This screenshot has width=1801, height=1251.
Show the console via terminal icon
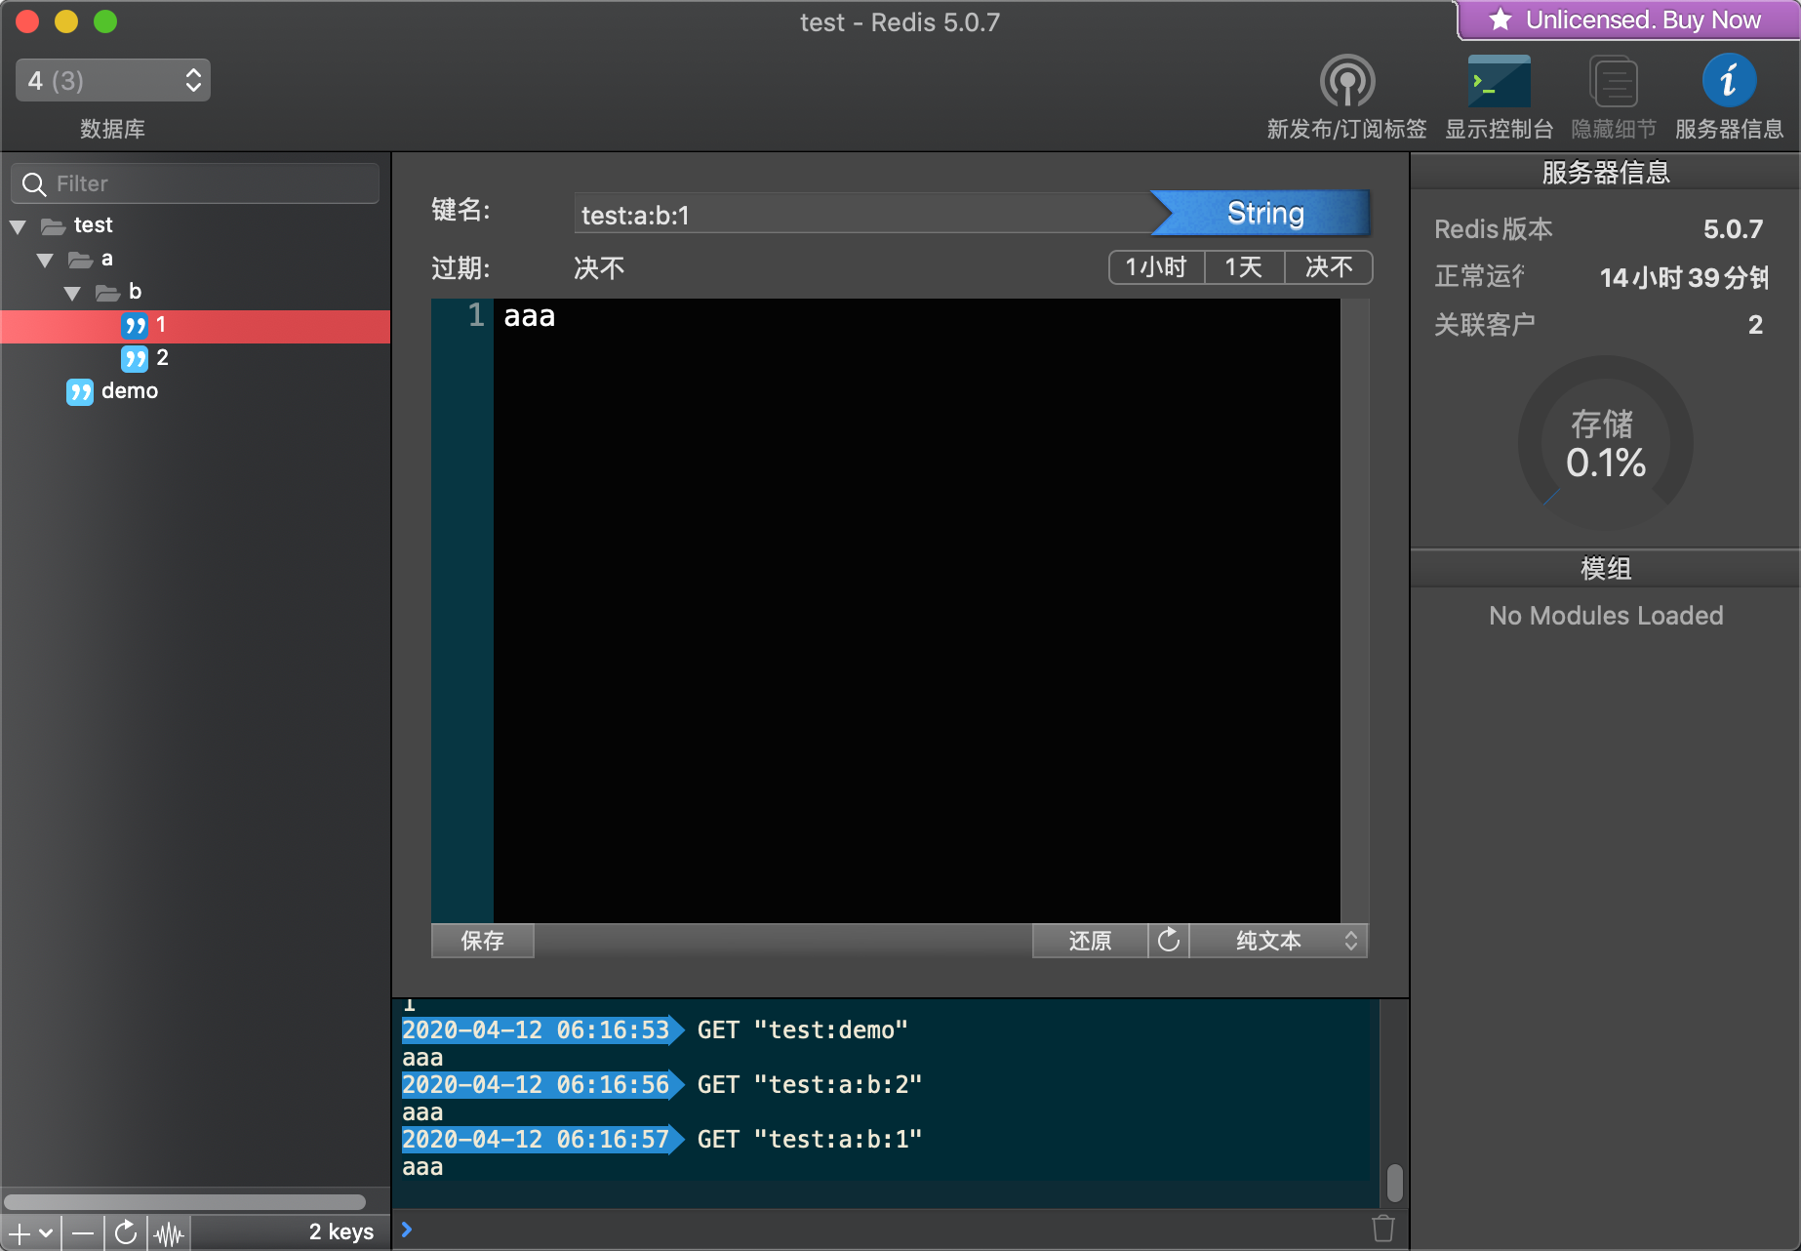[x=1499, y=81]
